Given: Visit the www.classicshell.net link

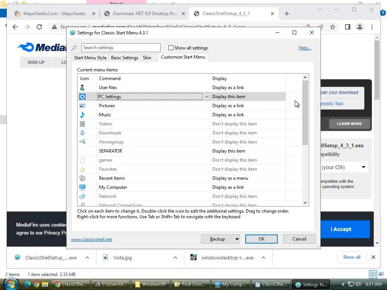Looking at the screenshot, I should click(91, 239).
